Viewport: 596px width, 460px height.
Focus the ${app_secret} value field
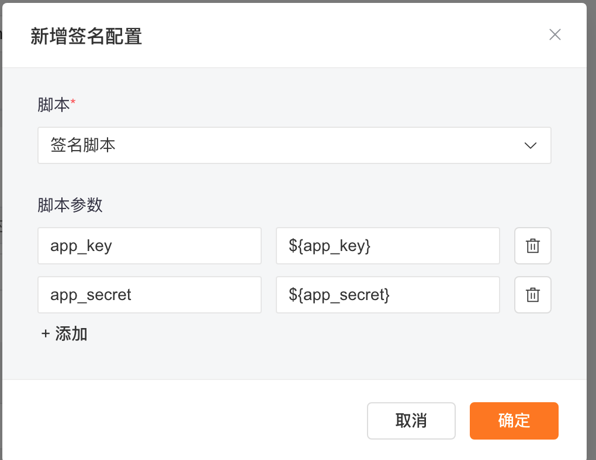(388, 295)
